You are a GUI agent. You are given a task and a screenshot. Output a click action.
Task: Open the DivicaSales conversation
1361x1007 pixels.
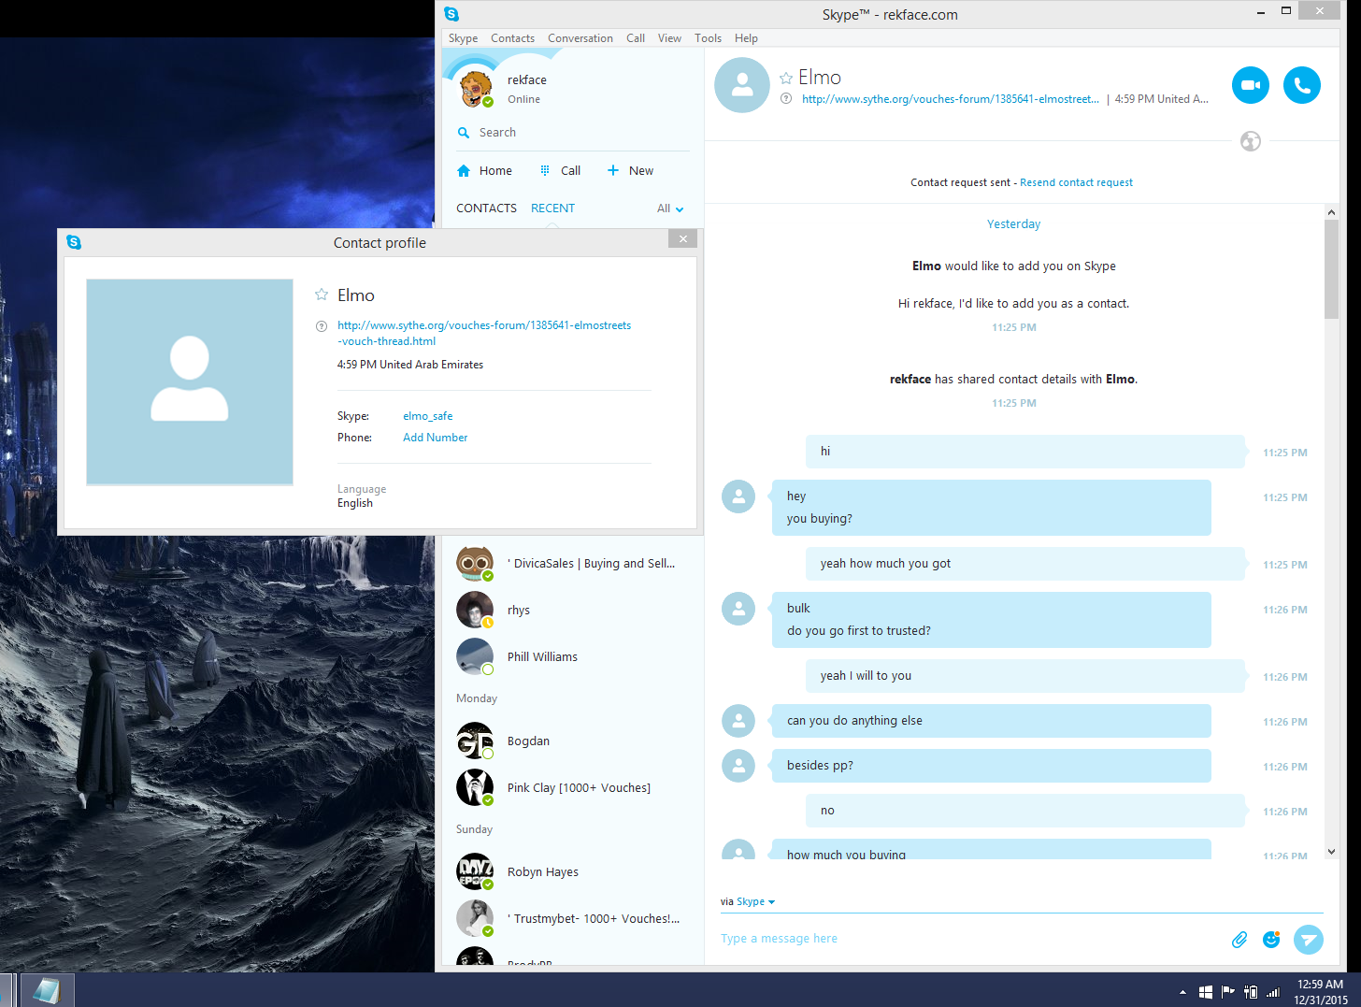click(x=572, y=564)
